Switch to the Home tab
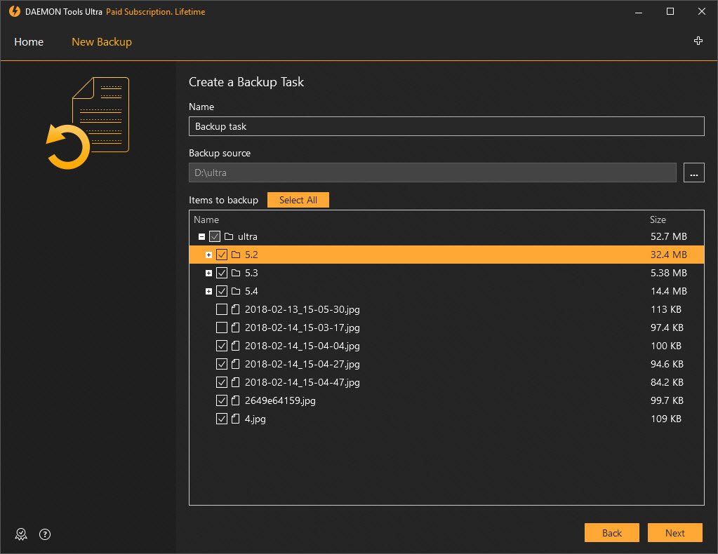The height and width of the screenshot is (554, 718). [x=29, y=42]
